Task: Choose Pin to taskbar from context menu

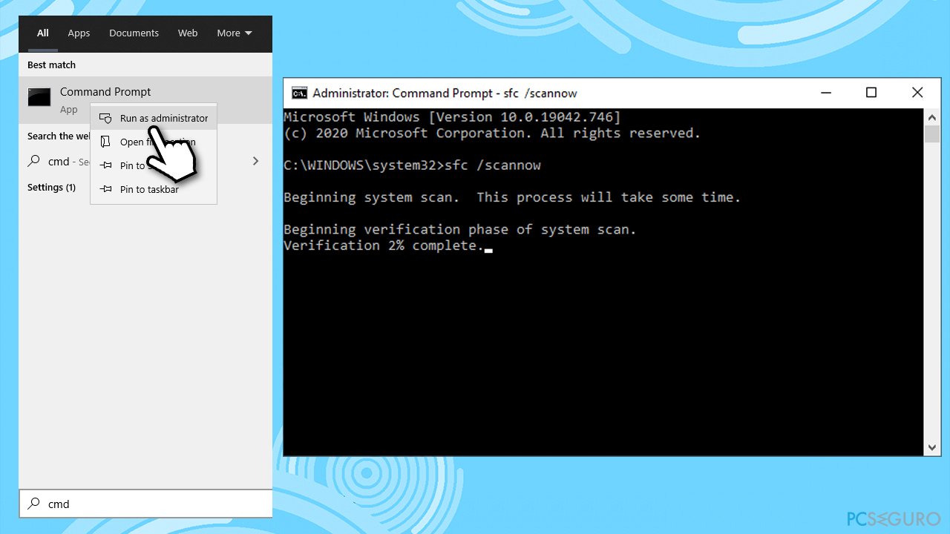Action: [154, 189]
